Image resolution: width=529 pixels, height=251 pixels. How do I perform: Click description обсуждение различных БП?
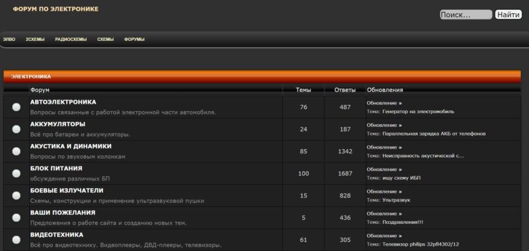click(70, 178)
